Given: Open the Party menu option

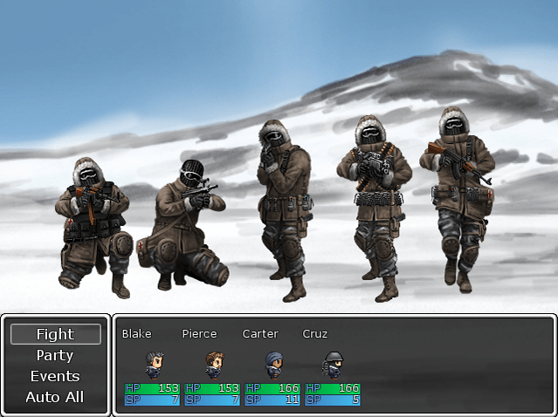Looking at the screenshot, I should (55, 355).
